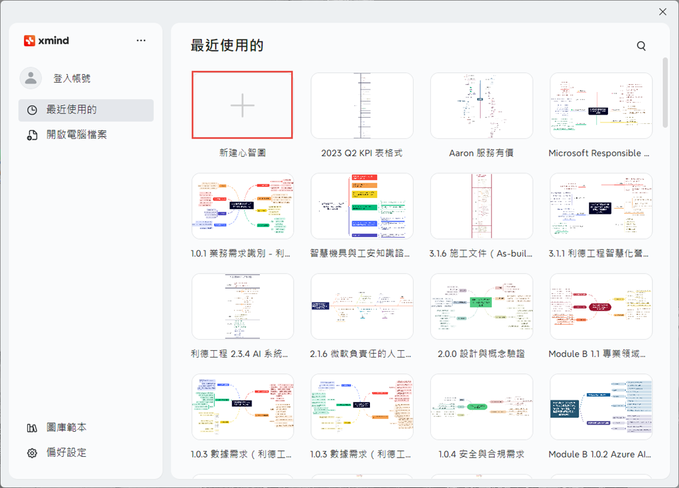679x488 pixels.
Task: Click the plus sign for new mind map
Action: click(243, 105)
